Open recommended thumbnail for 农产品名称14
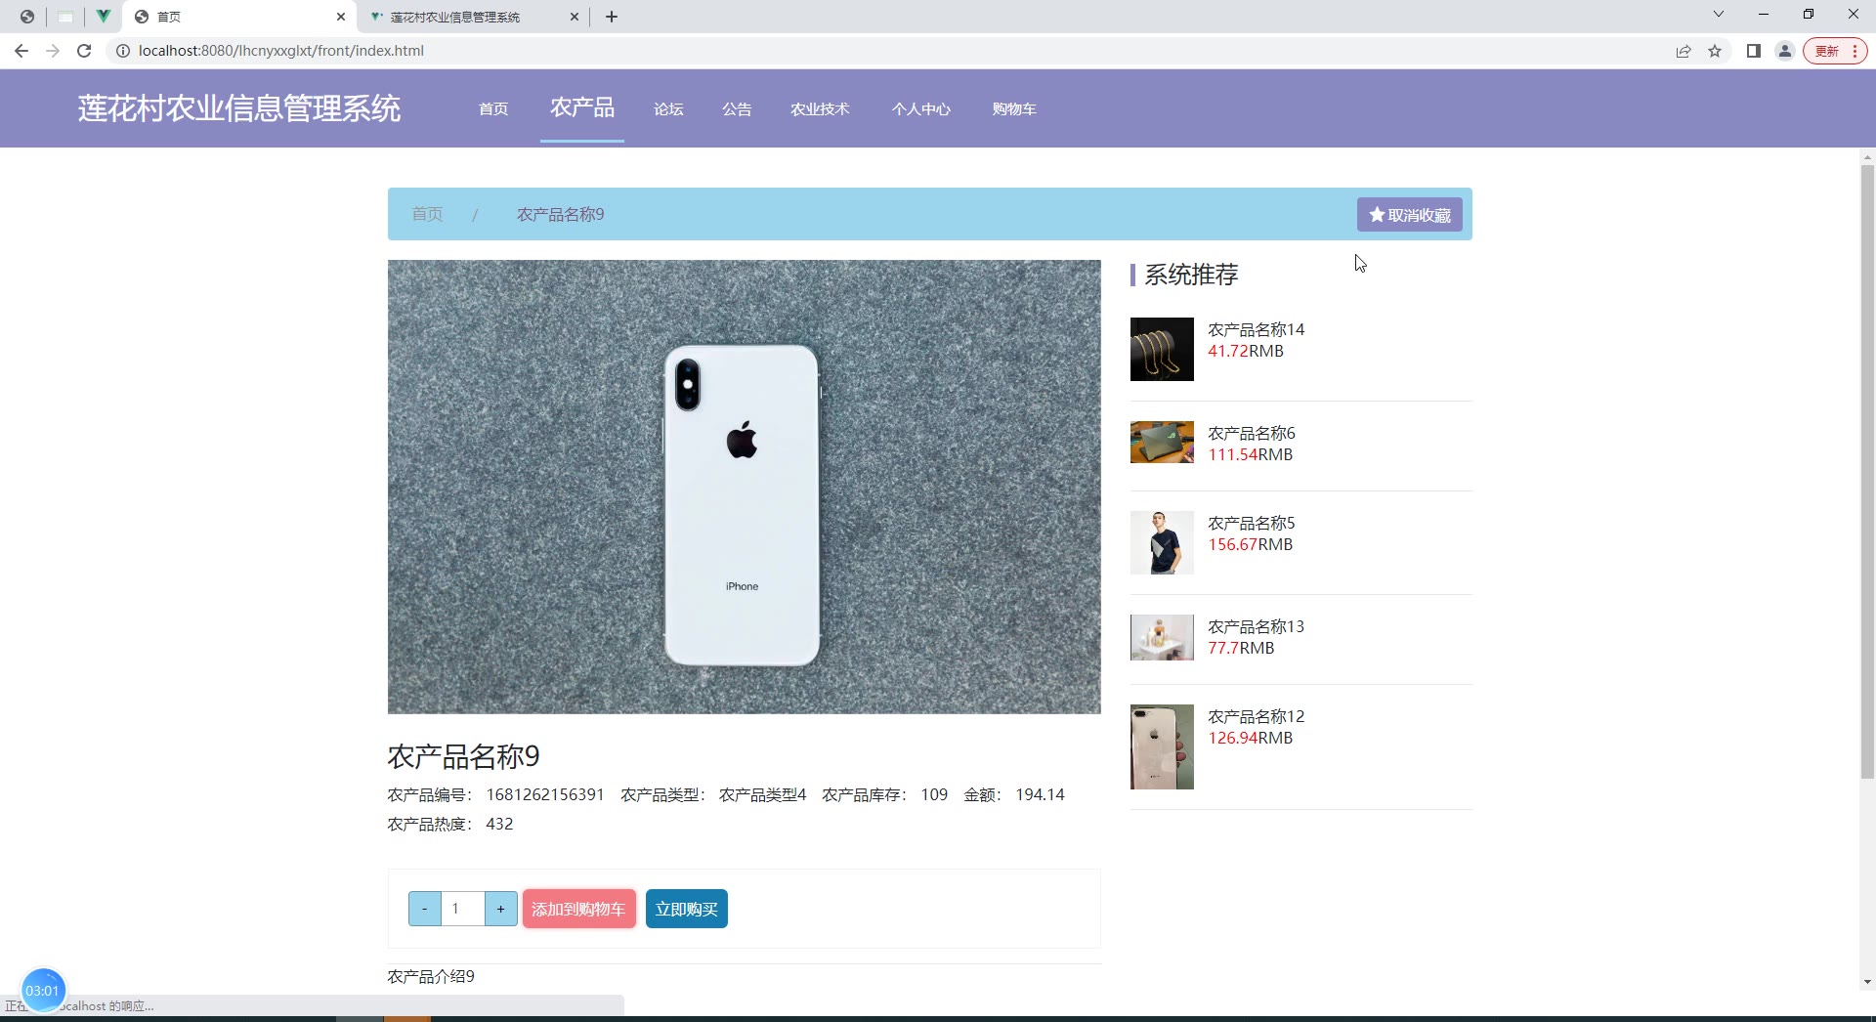Viewport: 1876px width, 1022px height. [x=1162, y=349]
